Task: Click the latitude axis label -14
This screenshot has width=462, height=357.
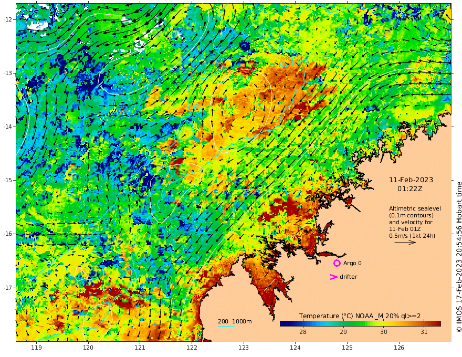Action: pos(8,127)
